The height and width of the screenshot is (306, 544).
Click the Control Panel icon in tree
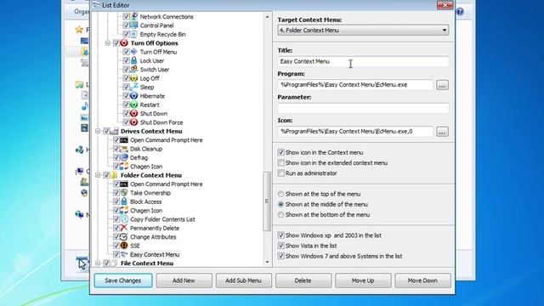(134, 25)
